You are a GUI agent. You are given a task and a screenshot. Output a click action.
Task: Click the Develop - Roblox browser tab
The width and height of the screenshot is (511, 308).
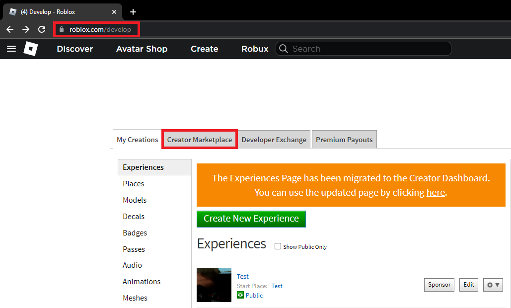[63, 12]
